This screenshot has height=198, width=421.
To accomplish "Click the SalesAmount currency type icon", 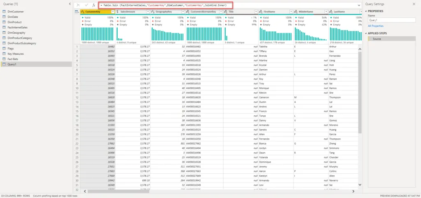I will pos(118,12).
